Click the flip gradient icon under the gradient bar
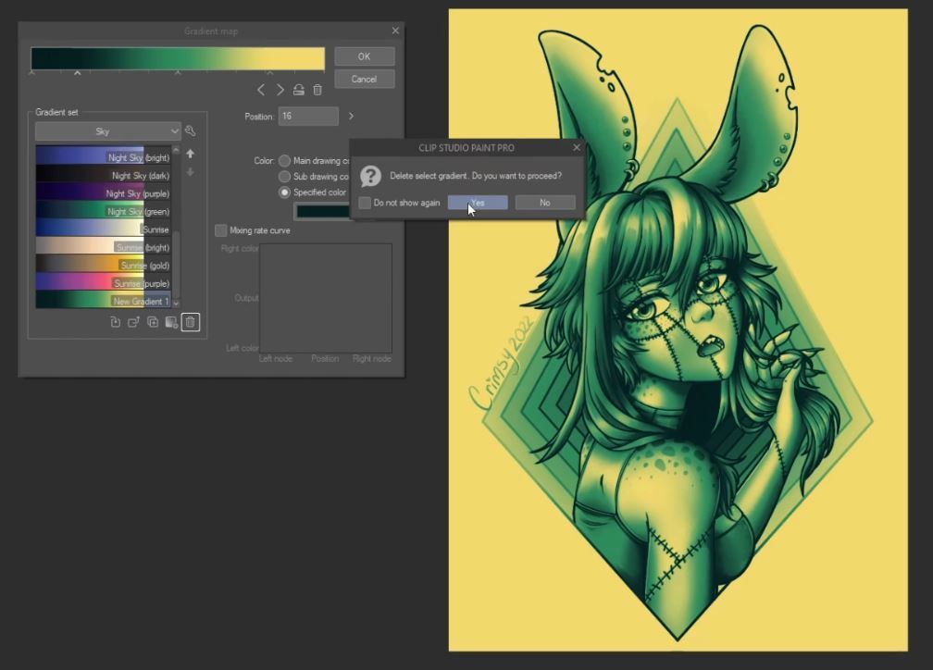The height and width of the screenshot is (670, 933). pos(298,90)
